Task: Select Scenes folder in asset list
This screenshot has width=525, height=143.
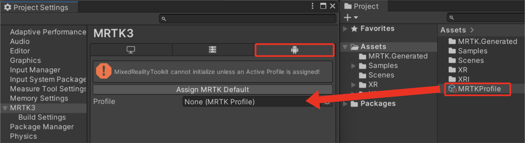Action: [x=471, y=60]
